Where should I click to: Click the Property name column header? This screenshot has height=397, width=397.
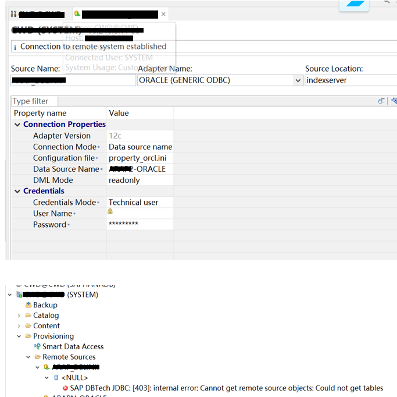(40, 113)
